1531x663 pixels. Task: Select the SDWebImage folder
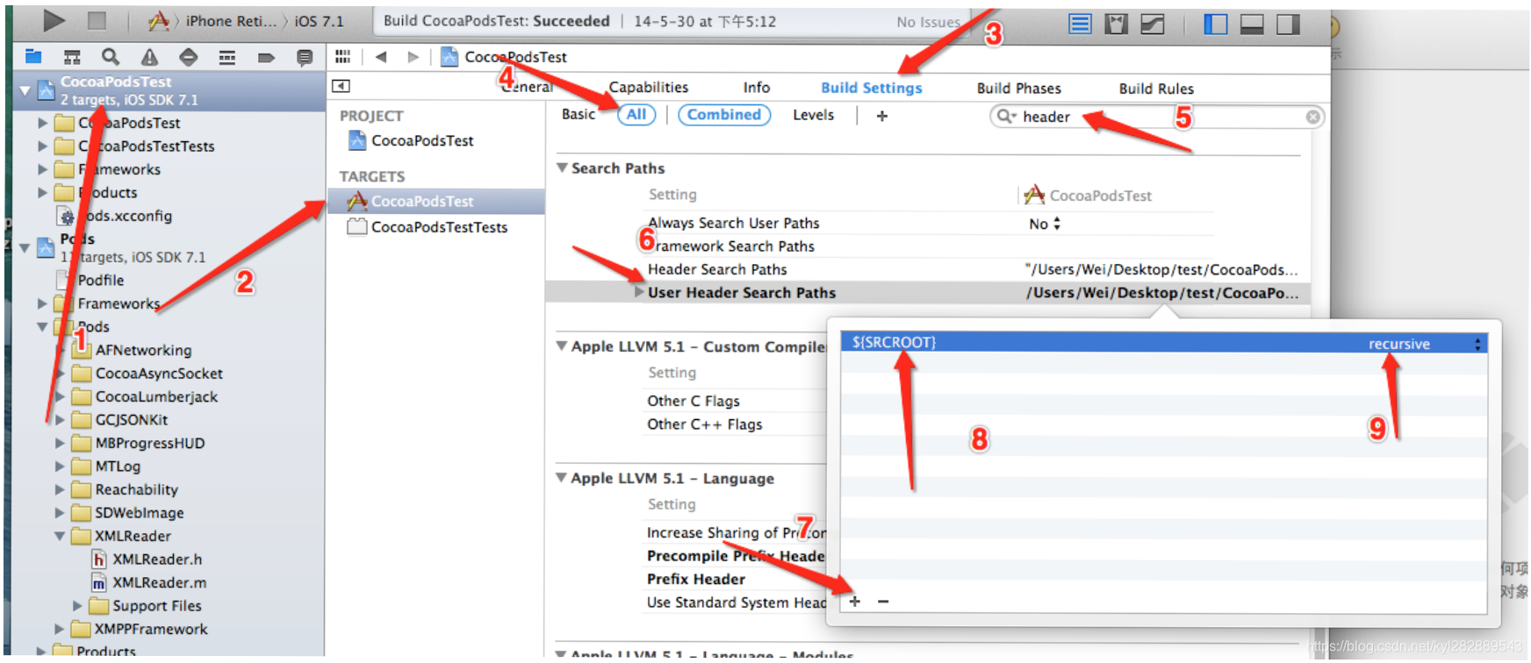coord(128,512)
